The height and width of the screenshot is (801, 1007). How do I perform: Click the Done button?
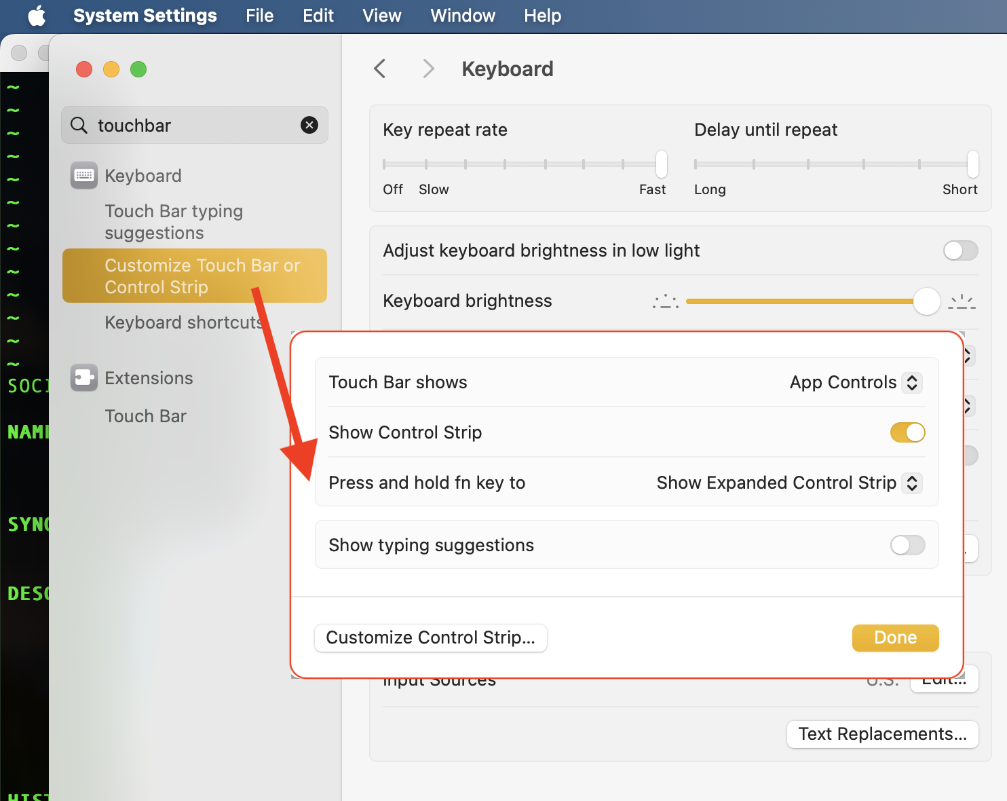click(895, 637)
